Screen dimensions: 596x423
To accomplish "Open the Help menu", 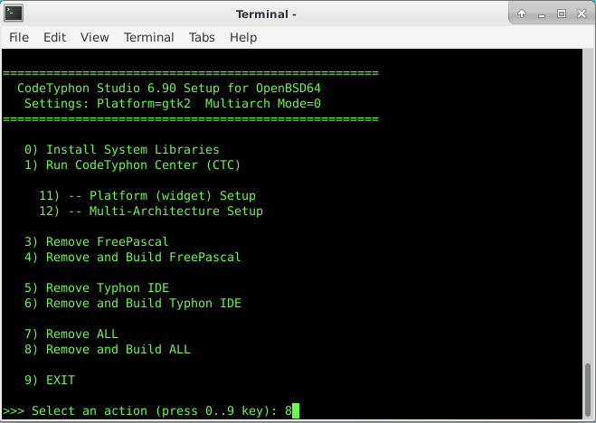I will pos(243,37).
